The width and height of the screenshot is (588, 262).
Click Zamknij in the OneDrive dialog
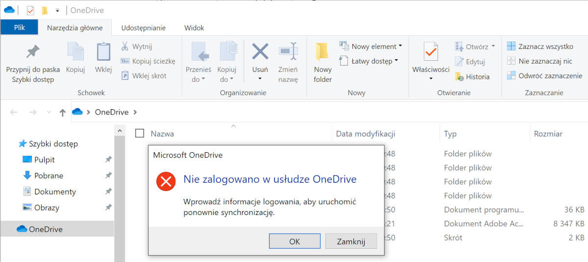pyautogui.click(x=351, y=241)
